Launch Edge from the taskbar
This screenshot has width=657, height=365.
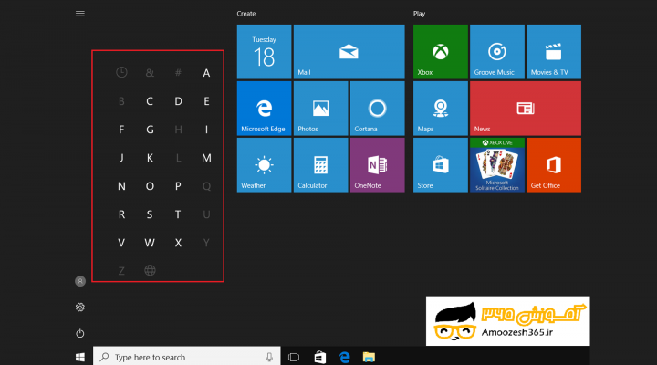344,357
